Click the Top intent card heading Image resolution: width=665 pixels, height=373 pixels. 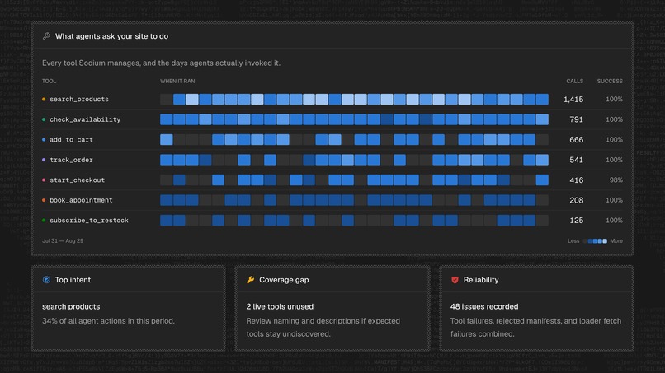pos(73,279)
